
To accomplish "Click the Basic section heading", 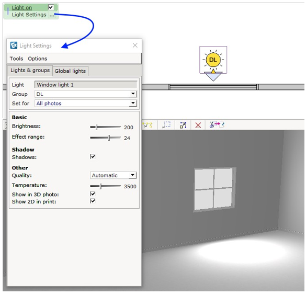I will tap(19, 117).
